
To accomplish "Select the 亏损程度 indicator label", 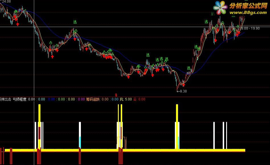I will pyautogui.click(x=20, y=99).
